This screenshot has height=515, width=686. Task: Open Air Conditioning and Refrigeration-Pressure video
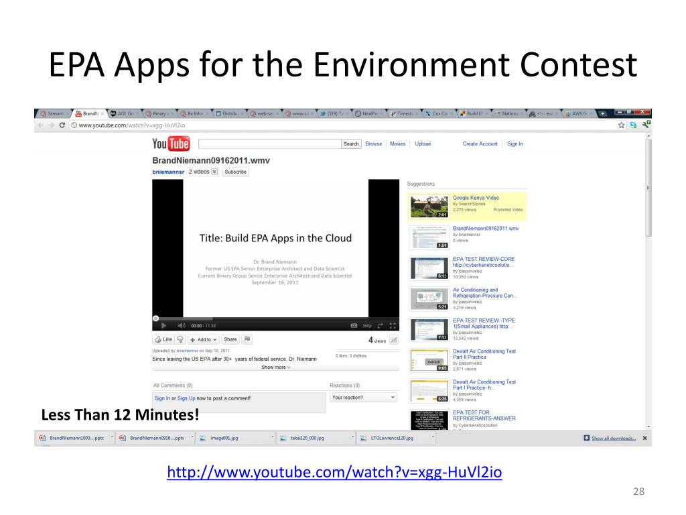485,292
